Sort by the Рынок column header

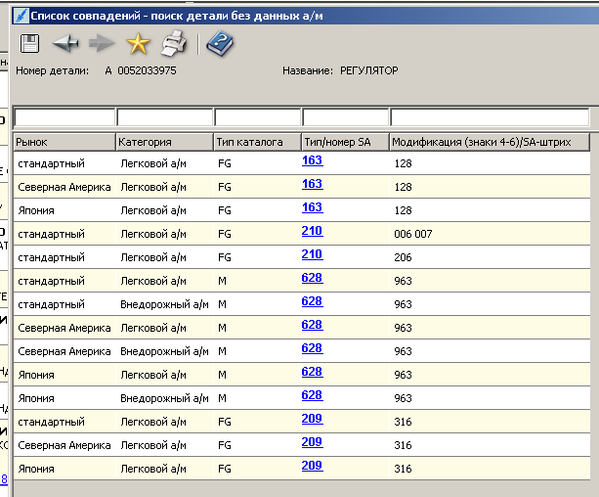pyautogui.click(x=64, y=142)
